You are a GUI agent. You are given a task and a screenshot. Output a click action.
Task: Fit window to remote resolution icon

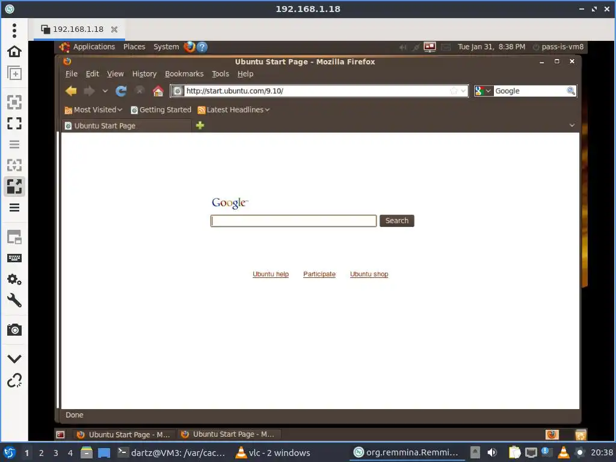[14, 102]
